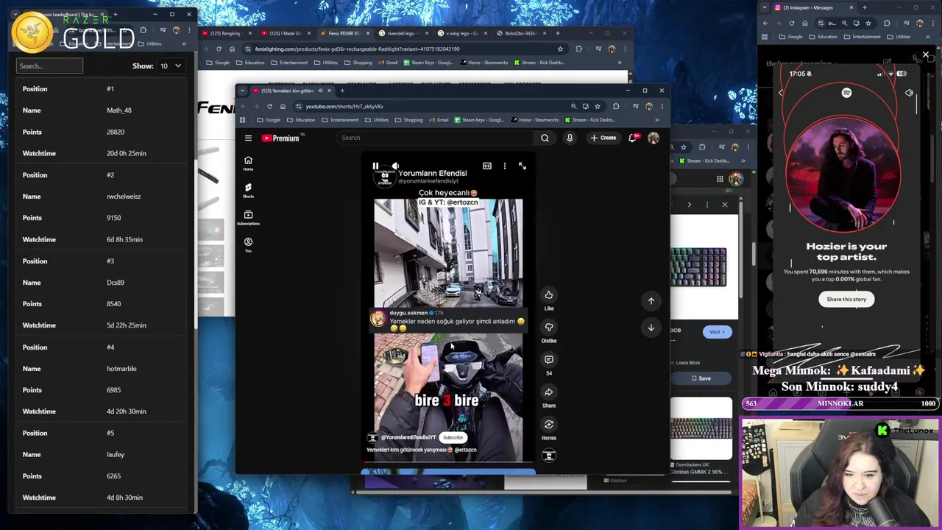Click the YouTube search magnifier button
The width and height of the screenshot is (942, 530).
[545, 138]
